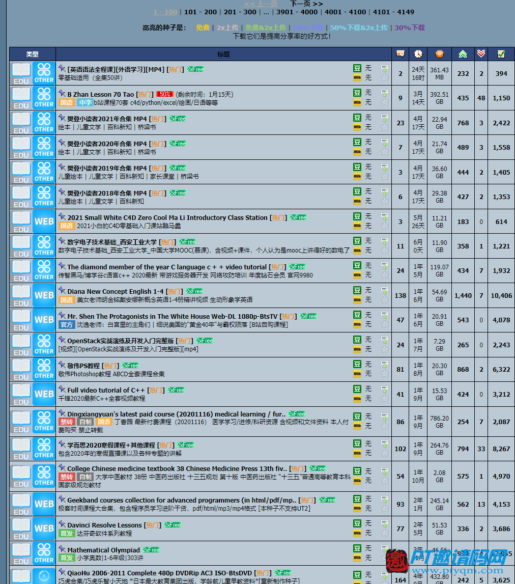This screenshot has width=515, height=584.
Task: Open seeders count 868 for 敬伟PS教程 row
Action: [463, 370]
